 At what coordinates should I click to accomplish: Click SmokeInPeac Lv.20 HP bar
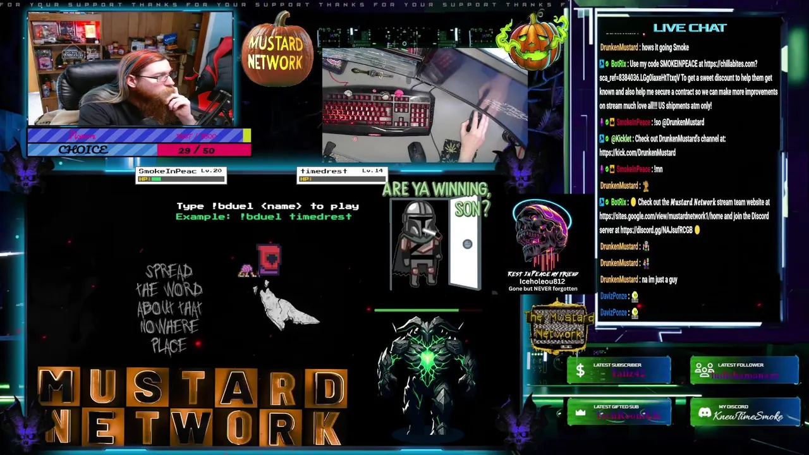click(x=181, y=179)
